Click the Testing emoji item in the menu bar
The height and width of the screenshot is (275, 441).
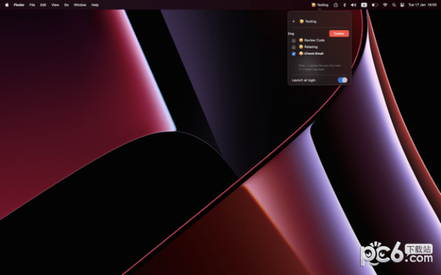click(x=320, y=5)
